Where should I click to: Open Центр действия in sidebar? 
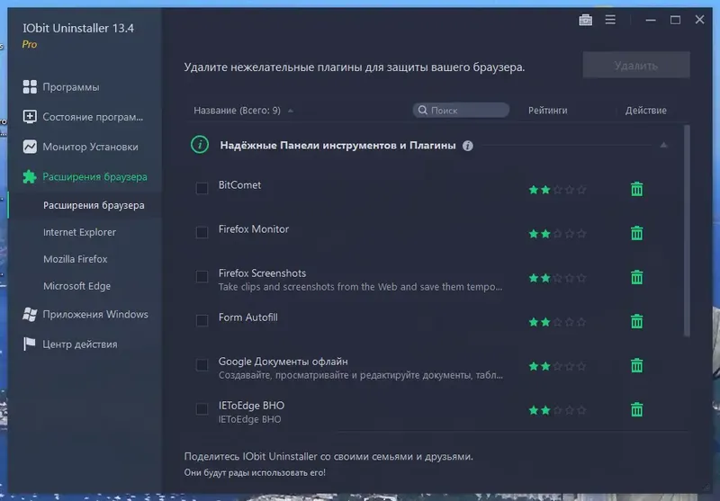pos(80,344)
